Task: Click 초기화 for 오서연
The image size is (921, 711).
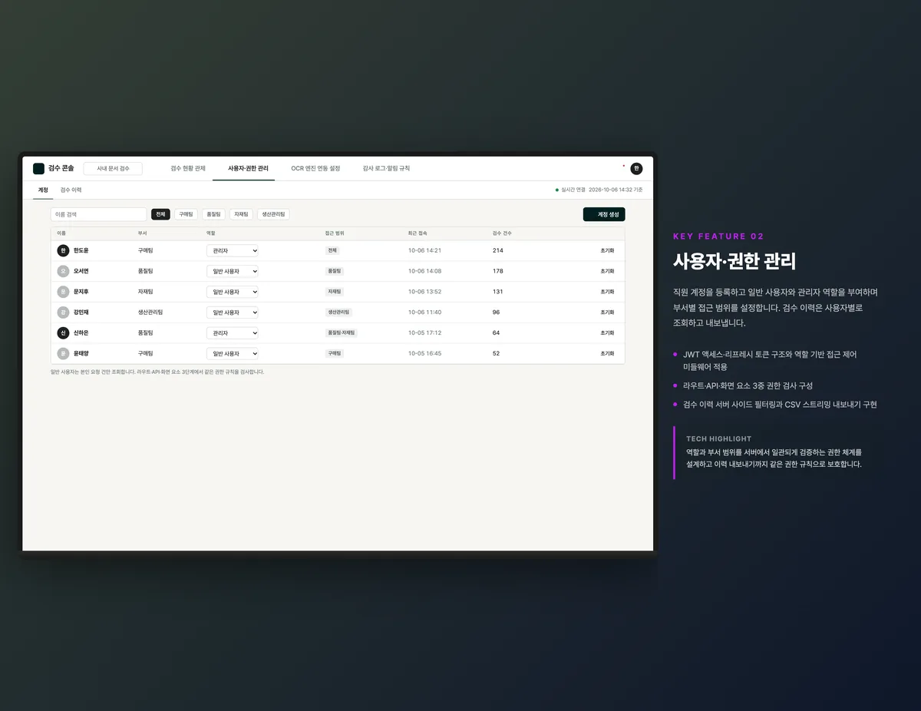Action: (607, 271)
